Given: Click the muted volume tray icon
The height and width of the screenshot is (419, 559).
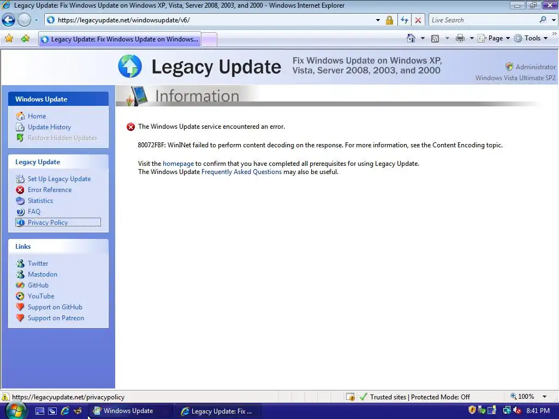Looking at the screenshot, I should [517, 410].
